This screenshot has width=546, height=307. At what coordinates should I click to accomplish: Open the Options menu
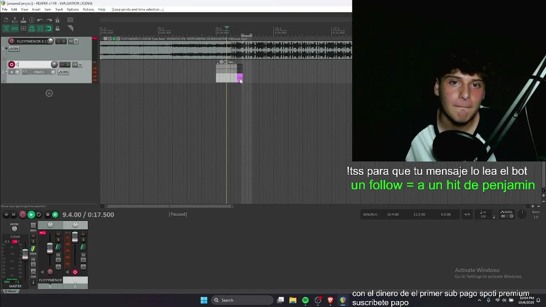73,9
